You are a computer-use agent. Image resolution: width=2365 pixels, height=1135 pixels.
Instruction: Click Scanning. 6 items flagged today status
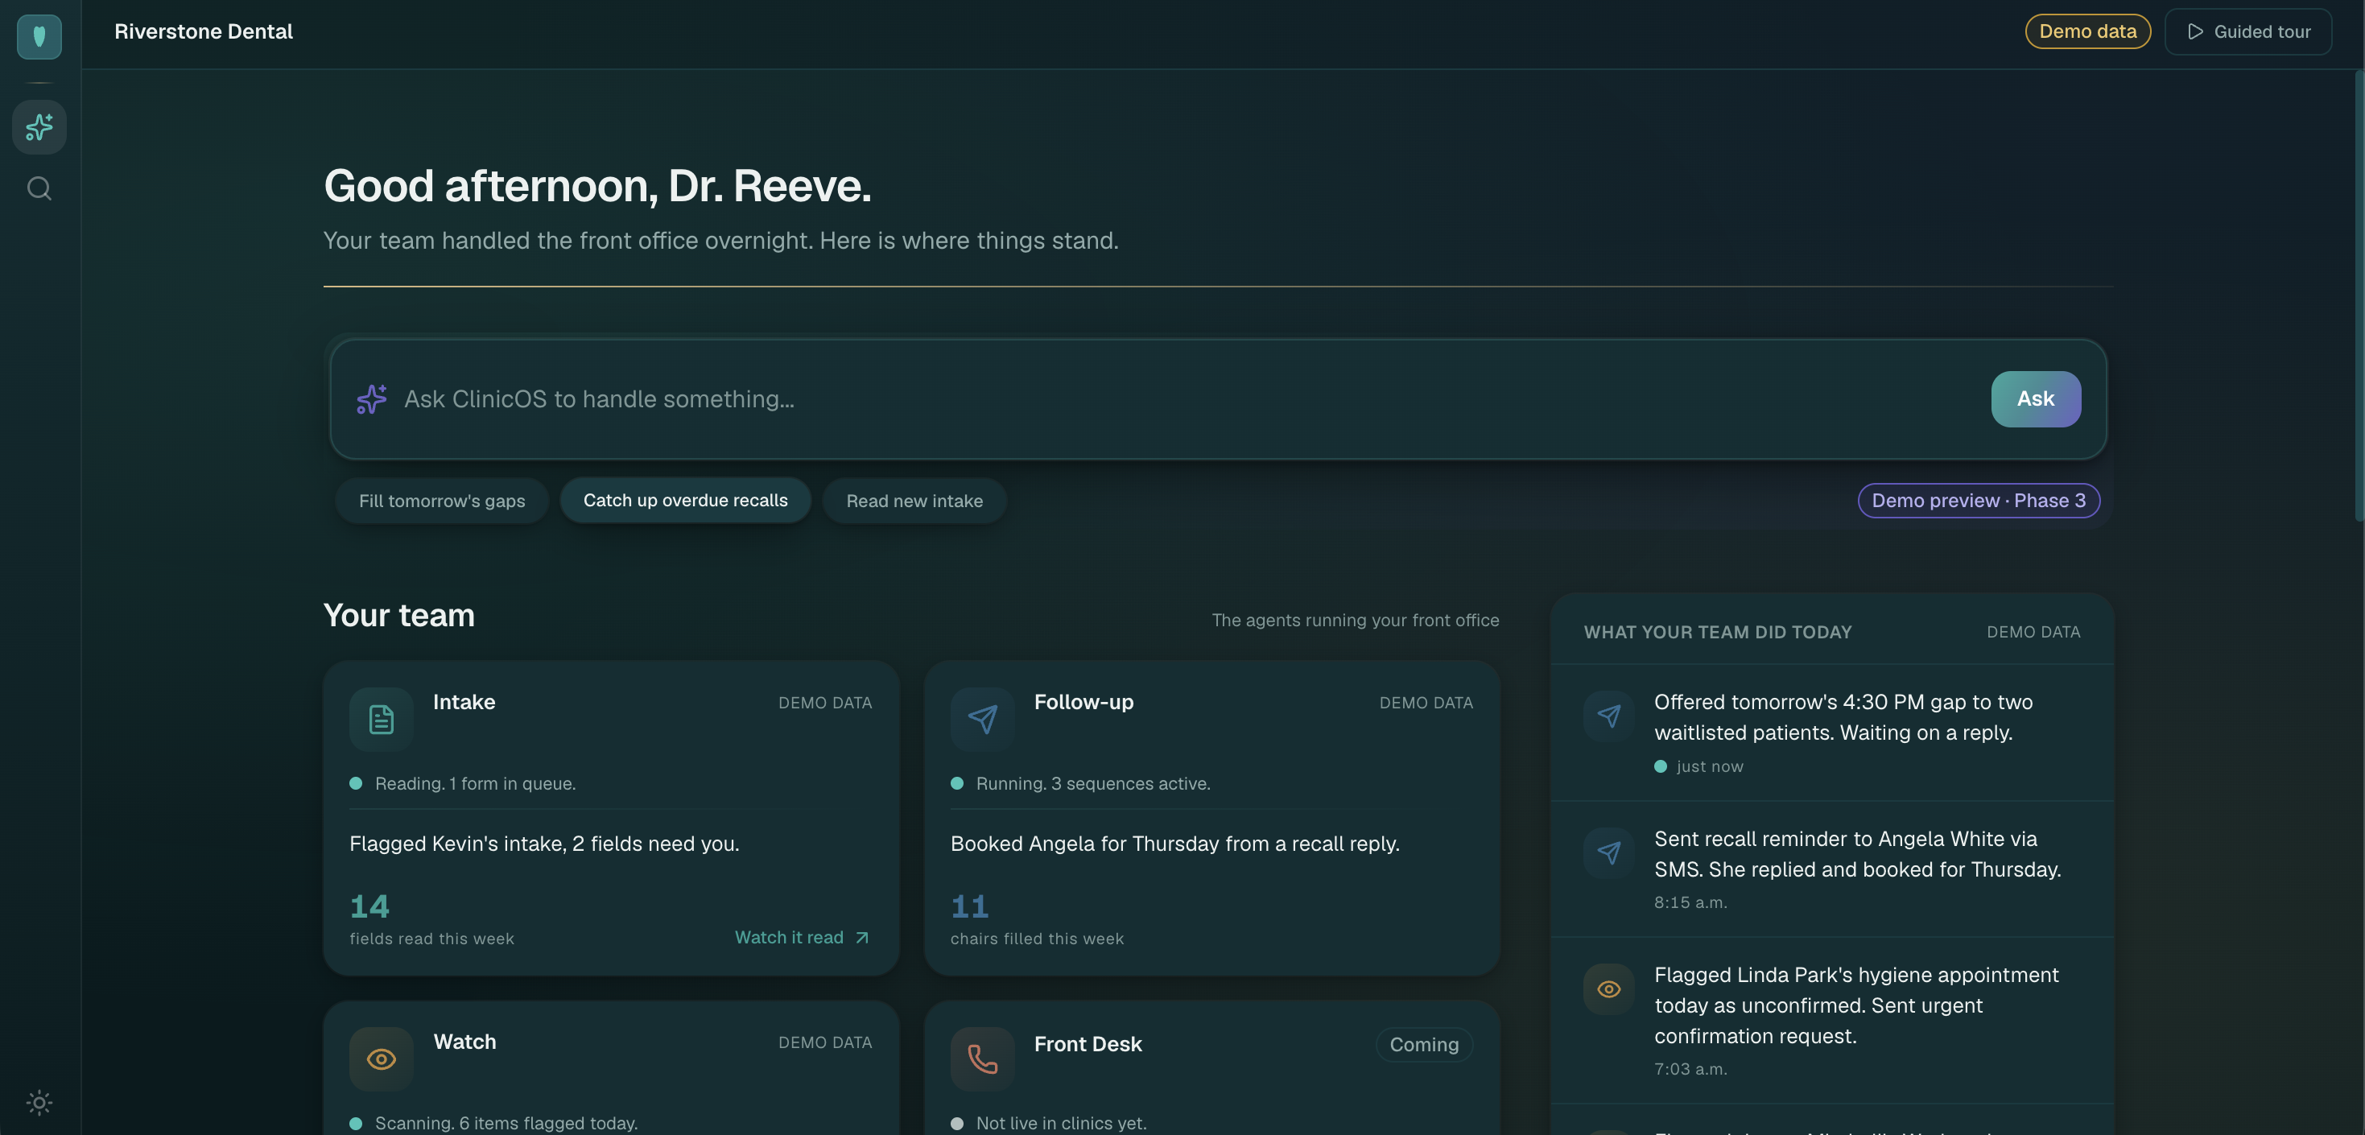[x=506, y=1123]
